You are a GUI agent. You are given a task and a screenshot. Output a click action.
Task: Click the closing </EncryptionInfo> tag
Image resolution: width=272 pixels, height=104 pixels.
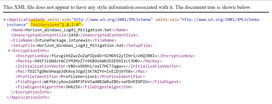pos(31,92)
